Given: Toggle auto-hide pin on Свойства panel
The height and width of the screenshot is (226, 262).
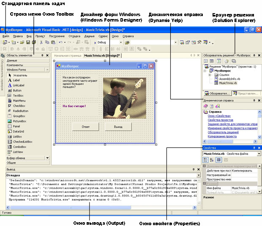Looking at the screenshot, I should tap(254, 148).
